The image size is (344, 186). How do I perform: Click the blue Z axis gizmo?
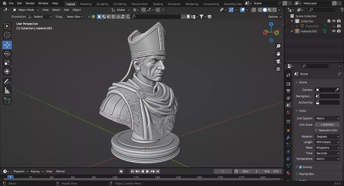(271, 24)
